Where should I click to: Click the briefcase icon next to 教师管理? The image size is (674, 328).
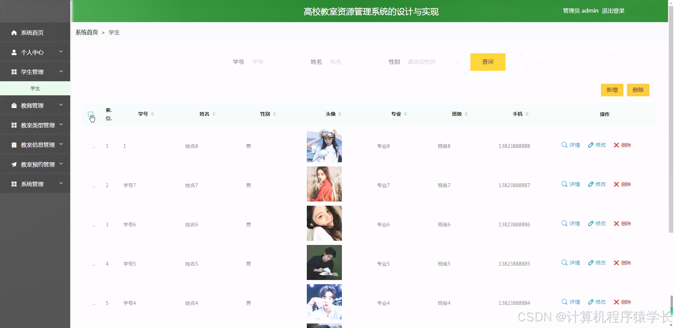pos(14,105)
